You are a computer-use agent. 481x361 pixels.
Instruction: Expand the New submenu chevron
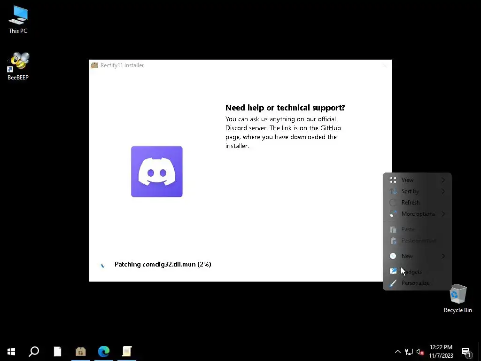pyautogui.click(x=443, y=256)
